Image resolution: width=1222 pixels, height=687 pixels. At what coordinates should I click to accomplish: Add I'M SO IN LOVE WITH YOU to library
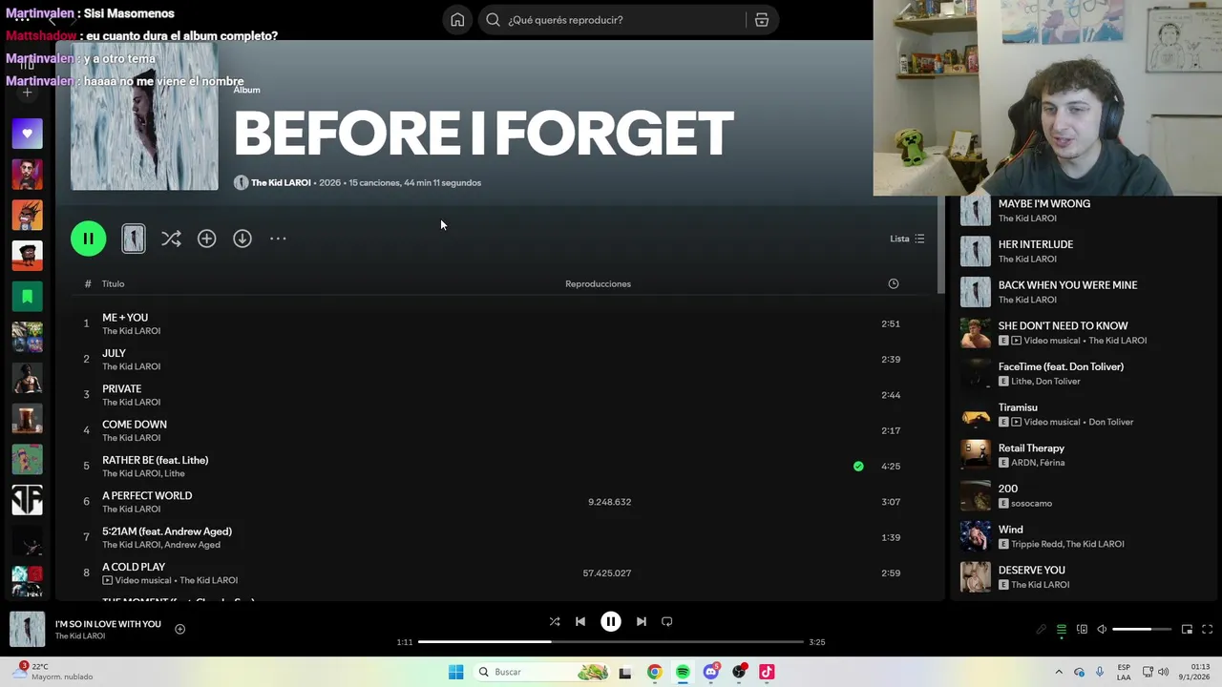click(x=179, y=629)
